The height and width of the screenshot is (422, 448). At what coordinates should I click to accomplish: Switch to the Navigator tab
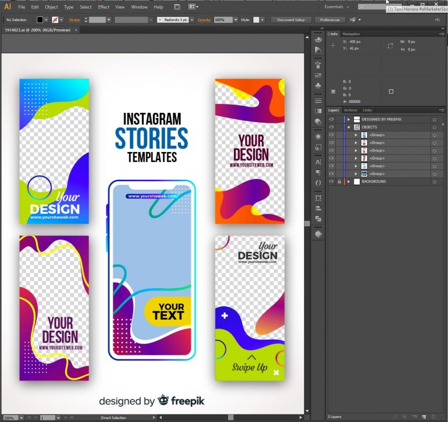(x=351, y=34)
